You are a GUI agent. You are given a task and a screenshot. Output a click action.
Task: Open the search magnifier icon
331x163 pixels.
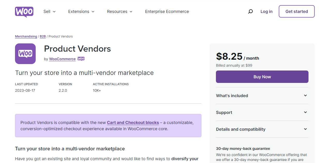point(250,11)
